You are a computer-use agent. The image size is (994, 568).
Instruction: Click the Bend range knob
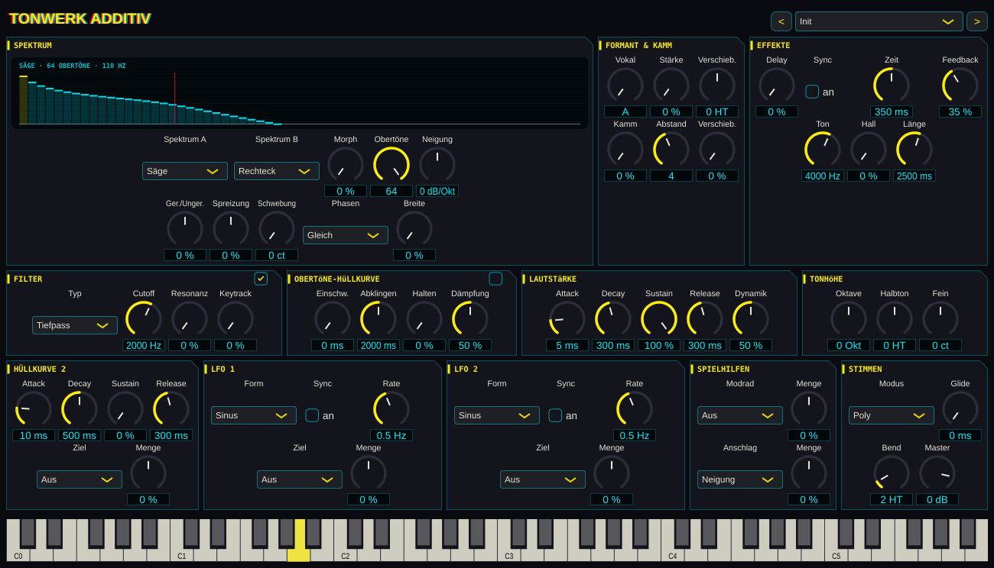point(892,473)
